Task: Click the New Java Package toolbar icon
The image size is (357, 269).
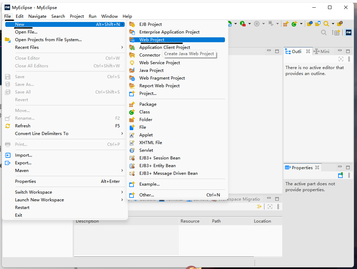Action: point(286,24)
